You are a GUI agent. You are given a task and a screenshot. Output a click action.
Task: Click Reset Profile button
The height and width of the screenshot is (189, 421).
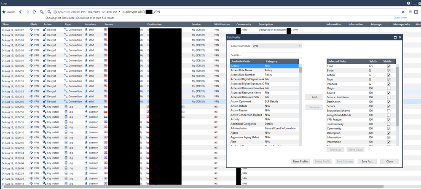[x=300, y=162]
